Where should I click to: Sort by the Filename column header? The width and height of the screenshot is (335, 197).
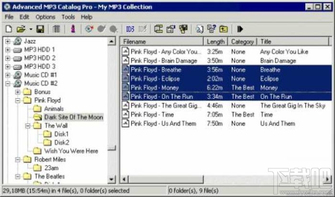point(162,42)
